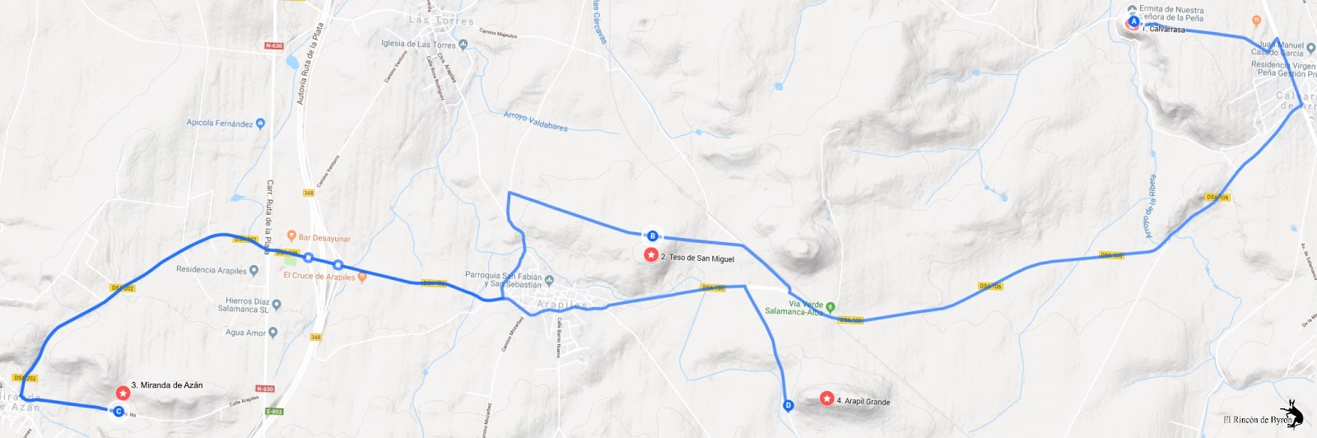1317x438 pixels.
Task: Click route waypoint marker D
Action: click(788, 405)
